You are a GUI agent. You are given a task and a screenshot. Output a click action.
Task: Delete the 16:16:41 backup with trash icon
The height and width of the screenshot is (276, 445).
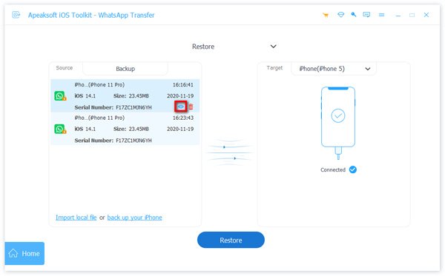(x=191, y=107)
